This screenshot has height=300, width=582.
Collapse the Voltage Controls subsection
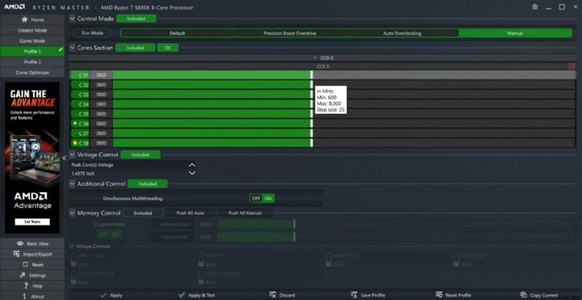pyautogui.click(x=72, y=246)
